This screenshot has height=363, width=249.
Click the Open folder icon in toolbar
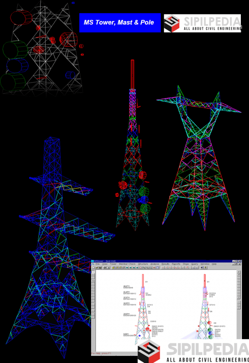(96, 268)
